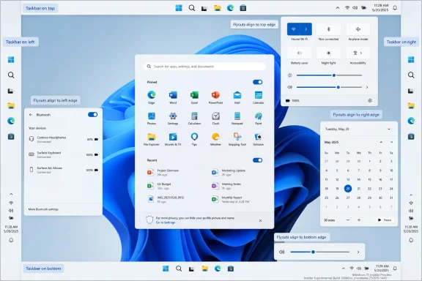Image resolution: width=422 pixels, height=281 pixels.
Task: Toggle Home Wi-Fi in Quick Settings
Action: click(293, 29)
